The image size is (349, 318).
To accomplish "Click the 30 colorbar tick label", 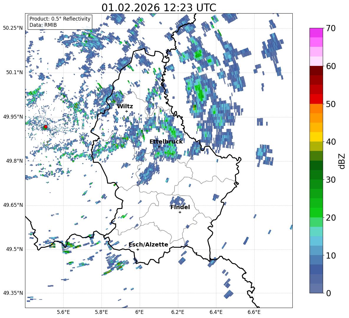I will pyautogui.click(x=331, y=180).
